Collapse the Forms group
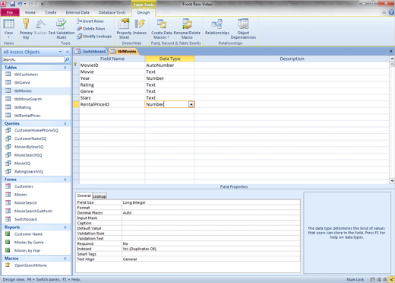This screenshot has height=283, width=395. tap(65, 180)
